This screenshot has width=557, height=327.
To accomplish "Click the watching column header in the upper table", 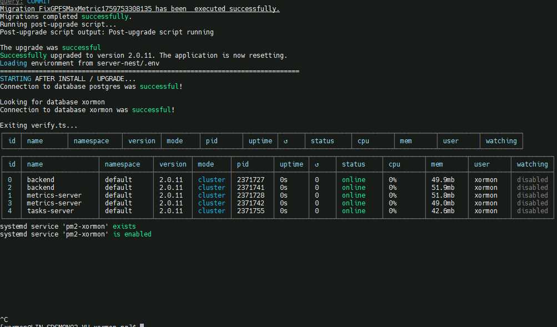I will coord(501,141).
